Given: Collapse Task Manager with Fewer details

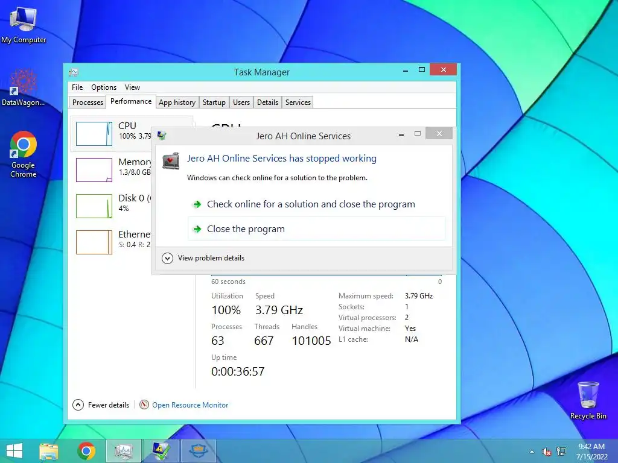Looking at the screenshot, I should 101,405.
